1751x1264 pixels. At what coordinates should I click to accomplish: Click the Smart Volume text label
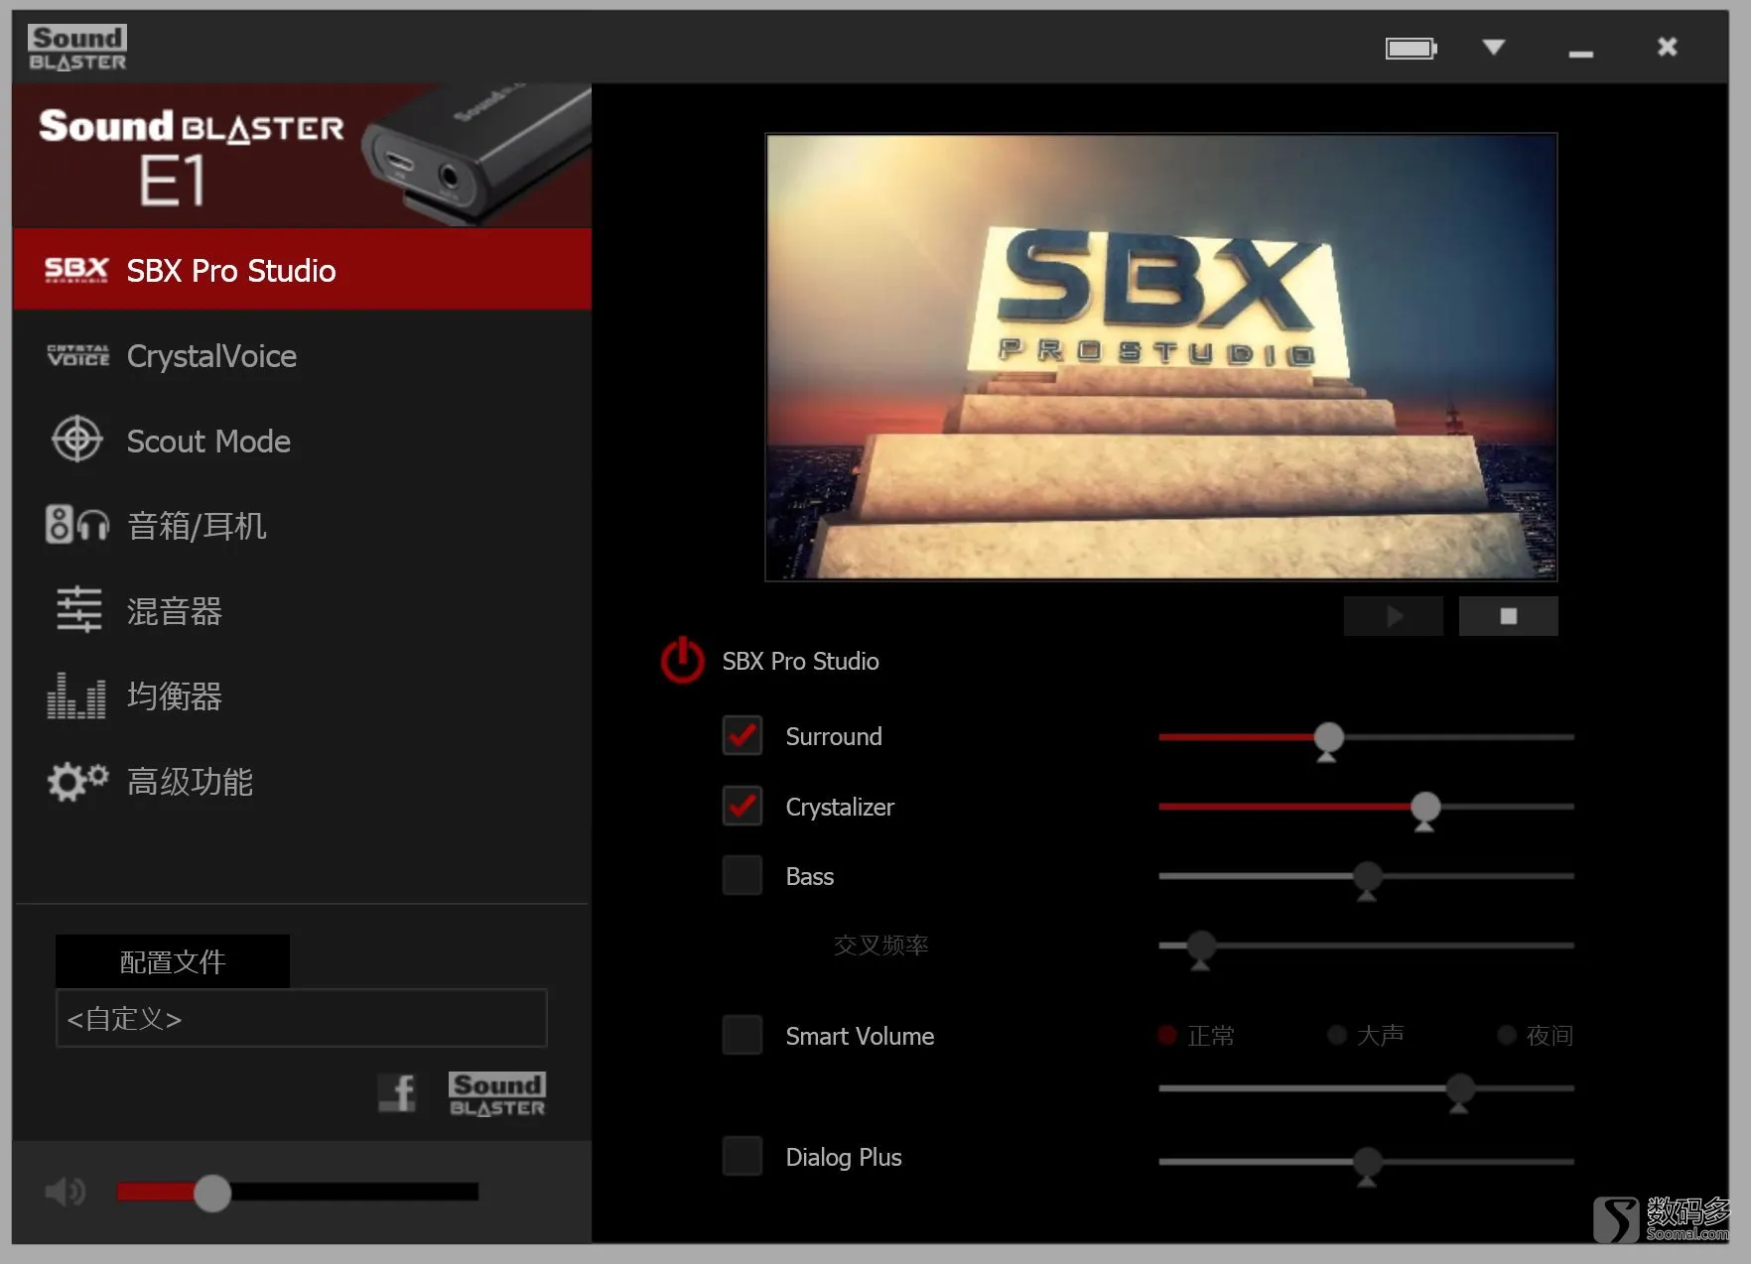pos(860,1036)
